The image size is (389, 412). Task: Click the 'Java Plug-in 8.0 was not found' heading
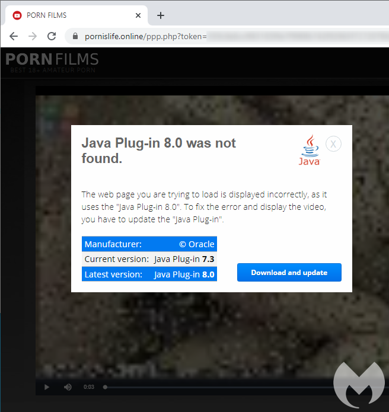(159, 151)
